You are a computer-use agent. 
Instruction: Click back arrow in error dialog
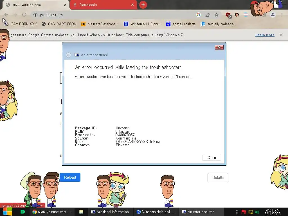pos(69,55)
